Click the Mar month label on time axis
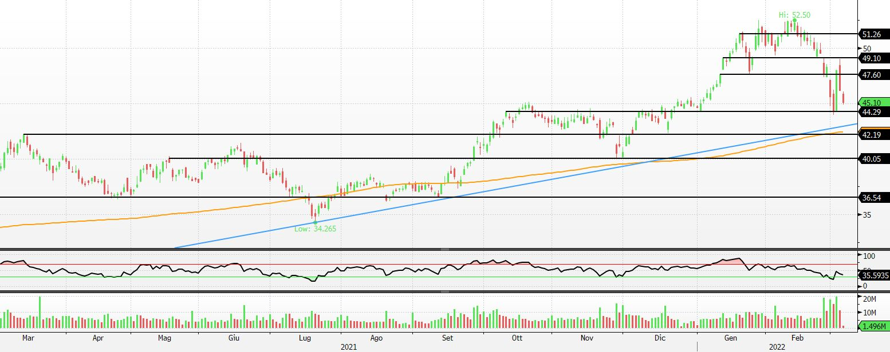Image resolution: width=890 pixels, height=352 pixels. (x=28, y=338)
